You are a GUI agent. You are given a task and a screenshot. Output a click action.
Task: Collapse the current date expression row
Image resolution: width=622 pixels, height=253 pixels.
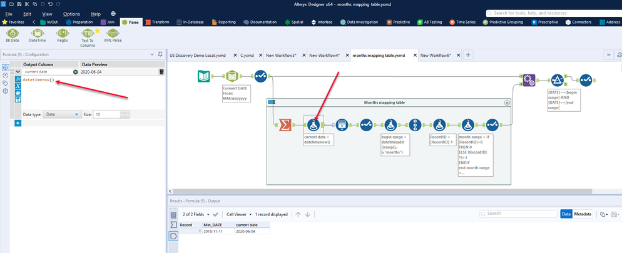pyautogui.click(x=18, y=72)
